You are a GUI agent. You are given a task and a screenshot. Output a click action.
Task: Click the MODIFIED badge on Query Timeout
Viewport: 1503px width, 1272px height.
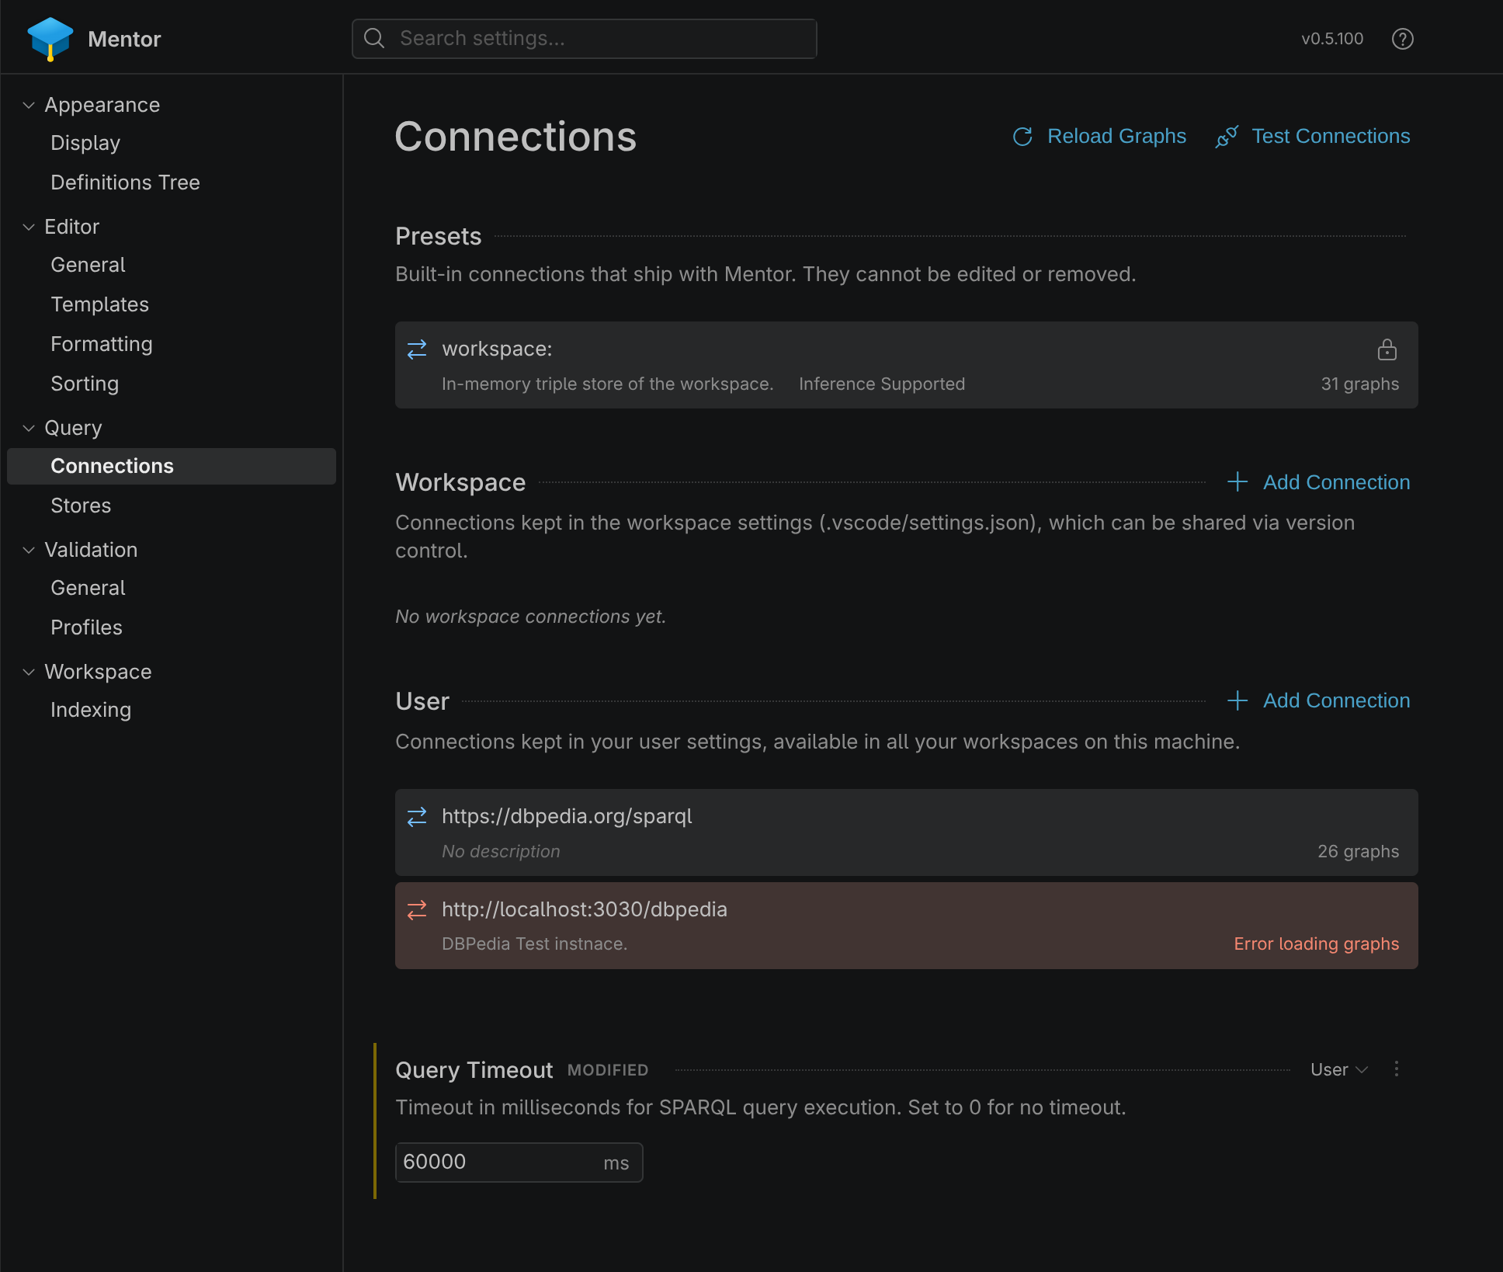608,1070
